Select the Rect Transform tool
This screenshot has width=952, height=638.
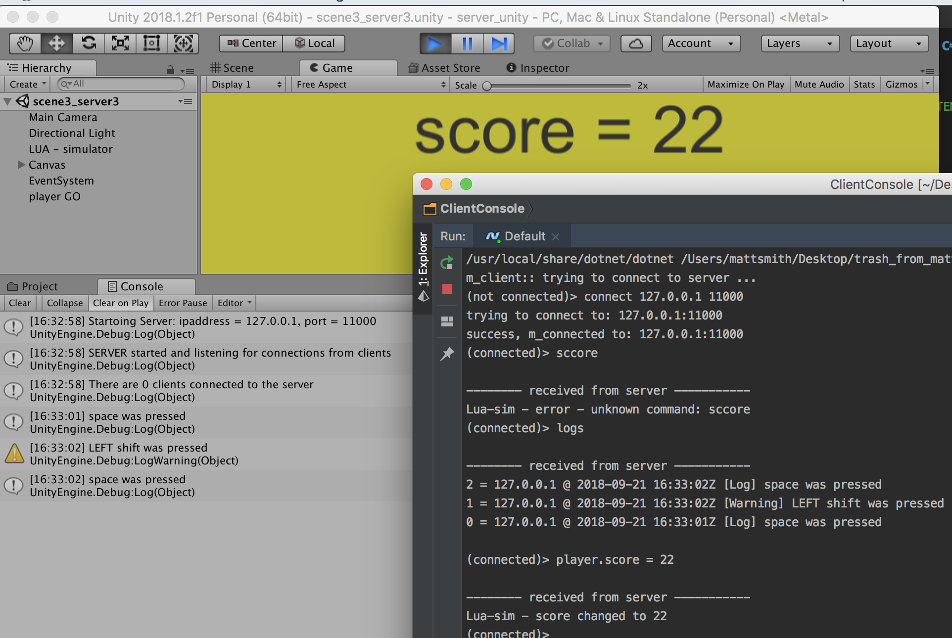point(151,44)
